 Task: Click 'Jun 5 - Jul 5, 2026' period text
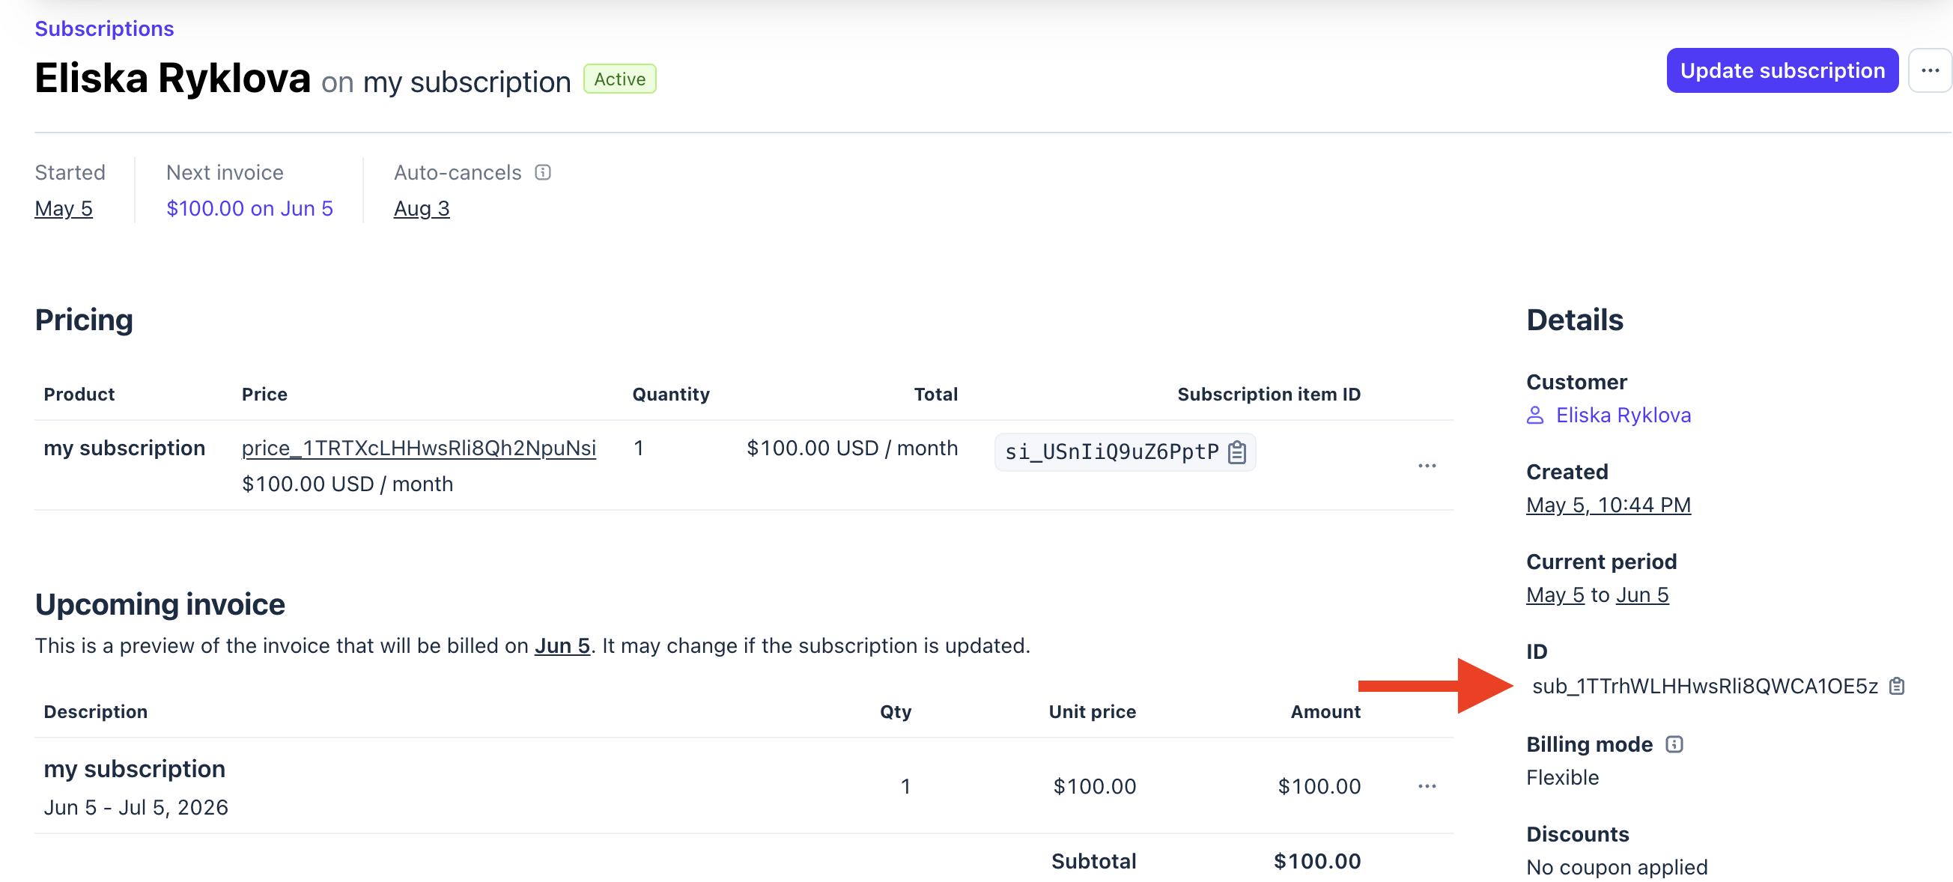coord(136,807)
